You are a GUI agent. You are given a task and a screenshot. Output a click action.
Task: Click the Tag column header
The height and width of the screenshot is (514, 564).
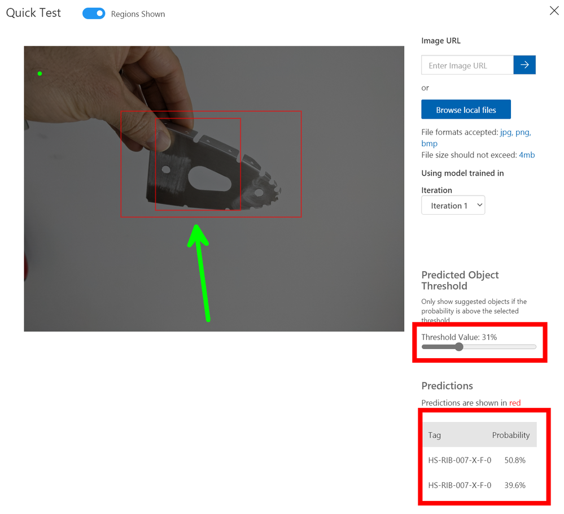pos(434,435)
